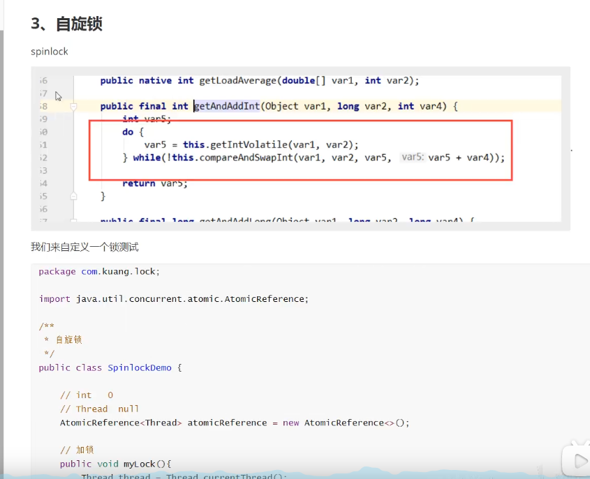Click the 'return var5;' statement
Screen dimensions: 590x479
(x=154, y=183)
